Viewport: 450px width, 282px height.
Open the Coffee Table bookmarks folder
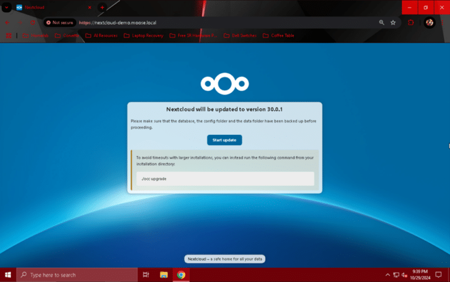pyautogui.click(x=278, y=36)
